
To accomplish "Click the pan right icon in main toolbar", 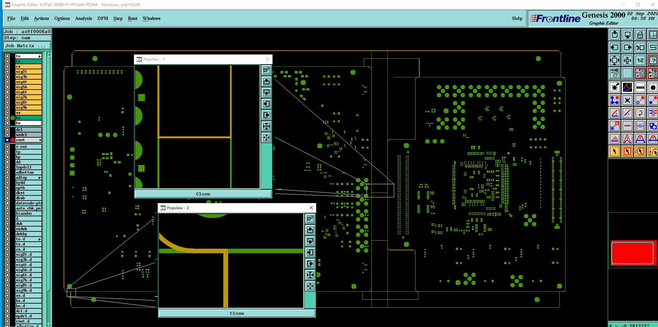I will pos(627,47).
